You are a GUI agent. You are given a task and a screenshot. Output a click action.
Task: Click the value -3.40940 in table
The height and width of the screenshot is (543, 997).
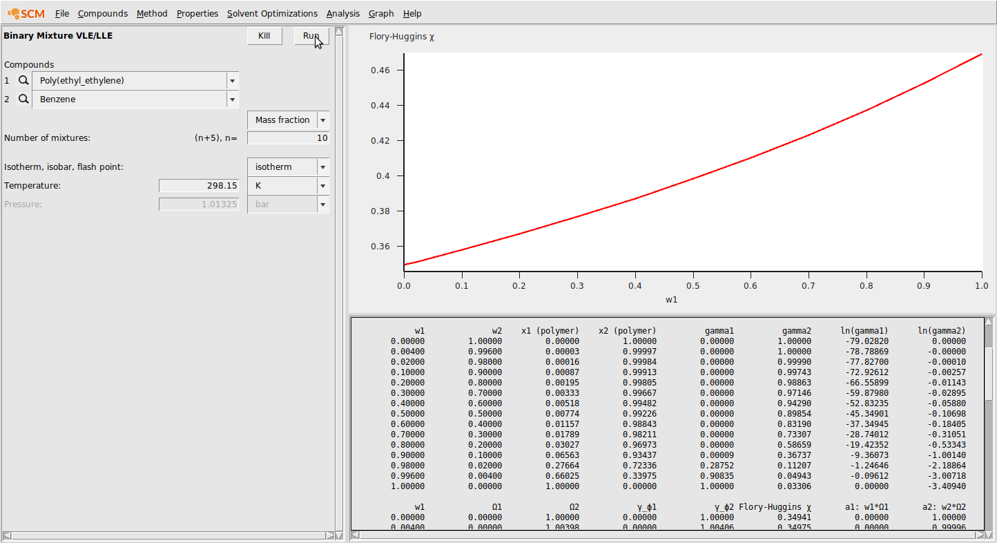coord(946,486)
